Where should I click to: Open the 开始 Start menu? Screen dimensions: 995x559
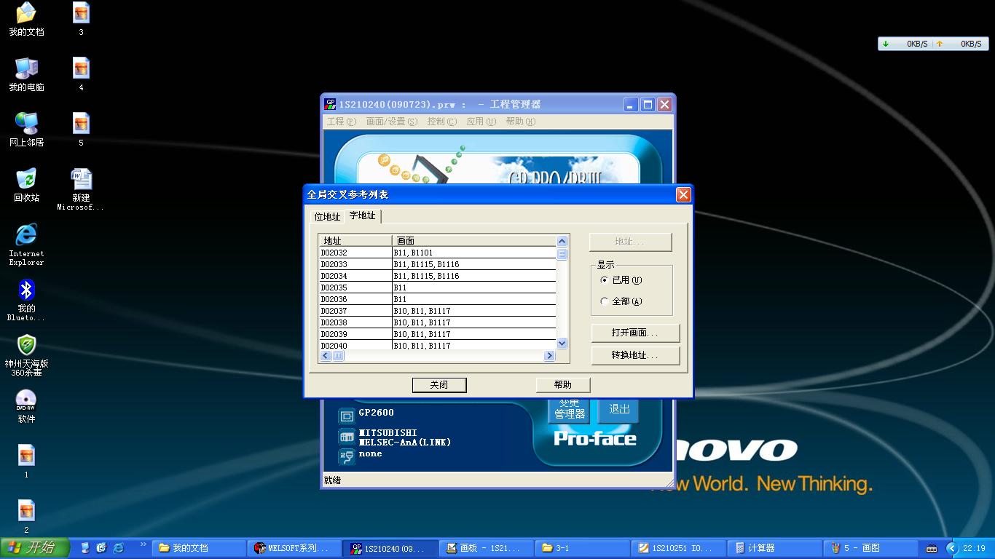[x=35, y=548]
